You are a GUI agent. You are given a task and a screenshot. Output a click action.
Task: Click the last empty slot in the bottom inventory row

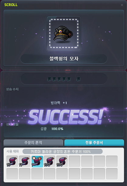click(x=112, y=174)
